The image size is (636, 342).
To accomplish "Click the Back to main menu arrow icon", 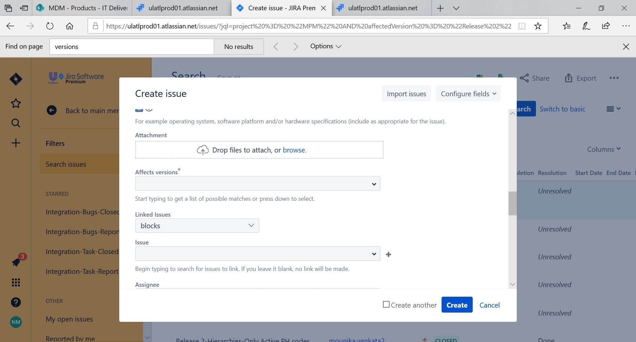I will 52,110.
